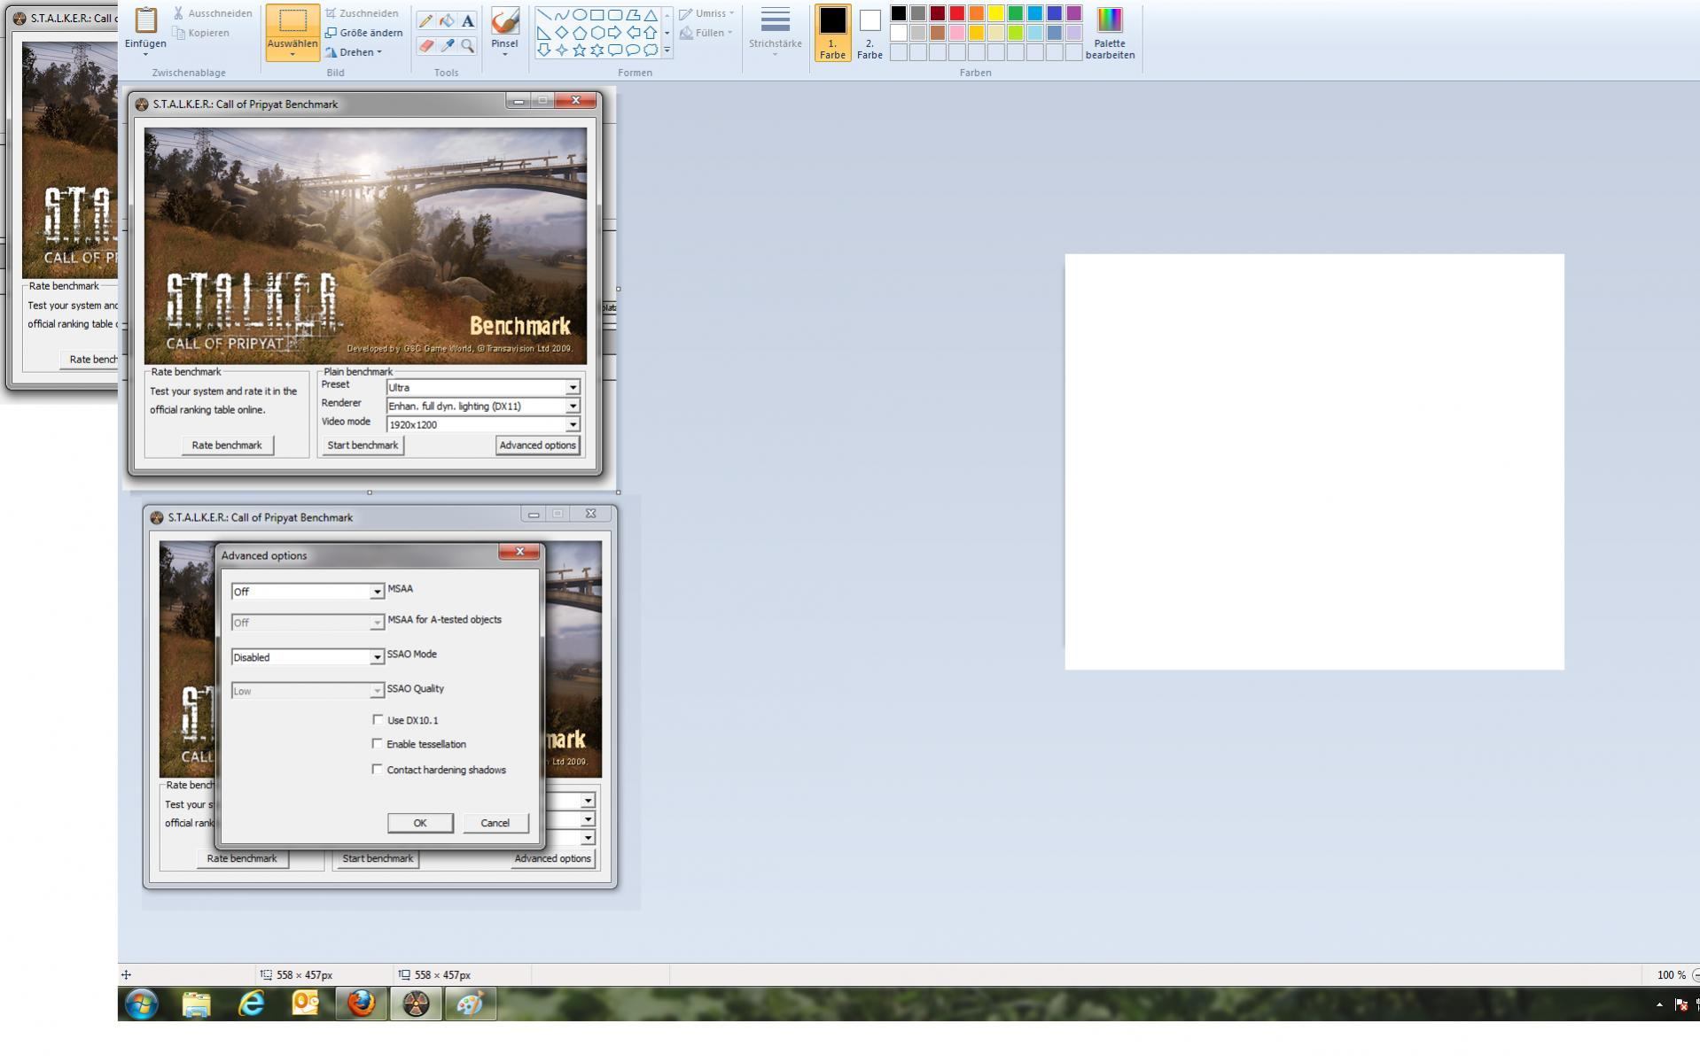Image resolution: width=1700 pixels, height=1062 pixels.
Task: Choose the down arrow shape
Action: [543, 50]
